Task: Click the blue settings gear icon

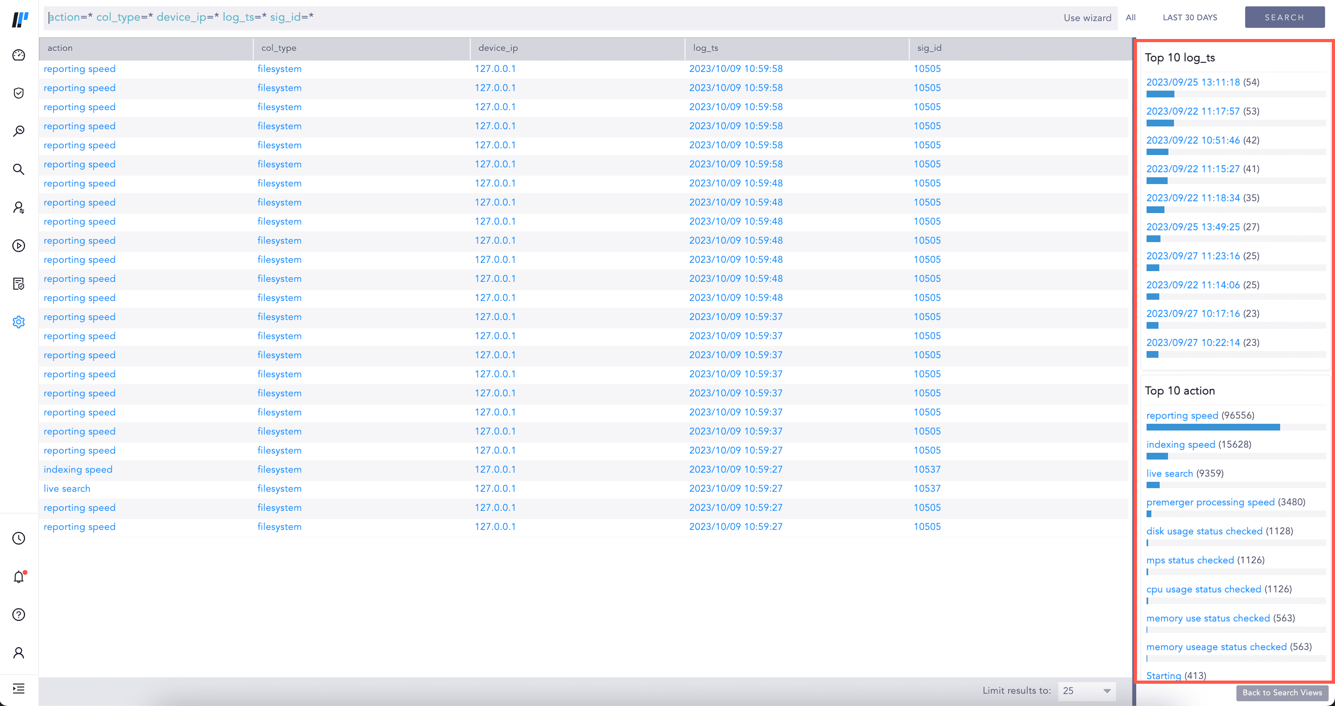Action: click(19, 322)
